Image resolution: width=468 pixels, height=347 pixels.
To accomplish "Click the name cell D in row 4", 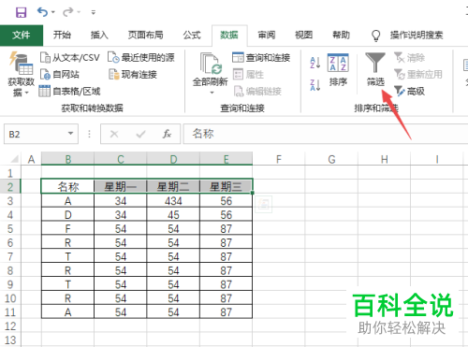I will [67, 215].
